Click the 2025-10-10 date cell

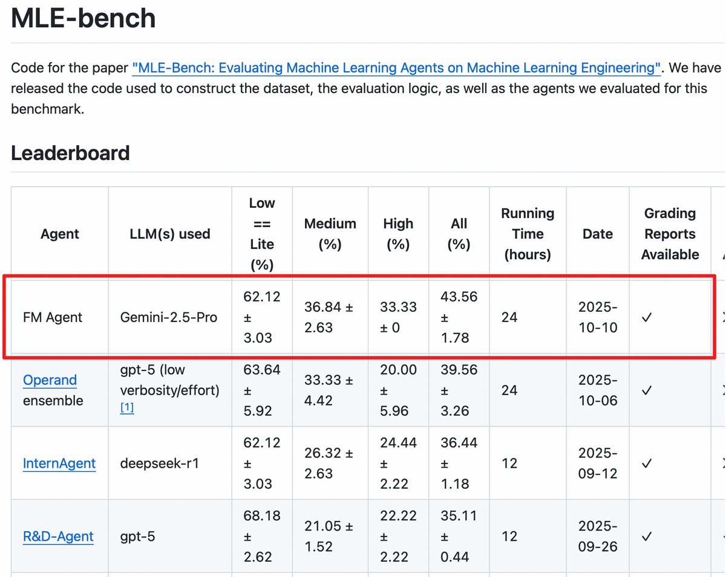598,318
